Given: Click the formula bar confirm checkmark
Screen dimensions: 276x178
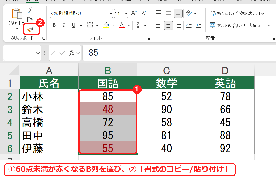Looking at the screenshot, I should tap(62, 53).
